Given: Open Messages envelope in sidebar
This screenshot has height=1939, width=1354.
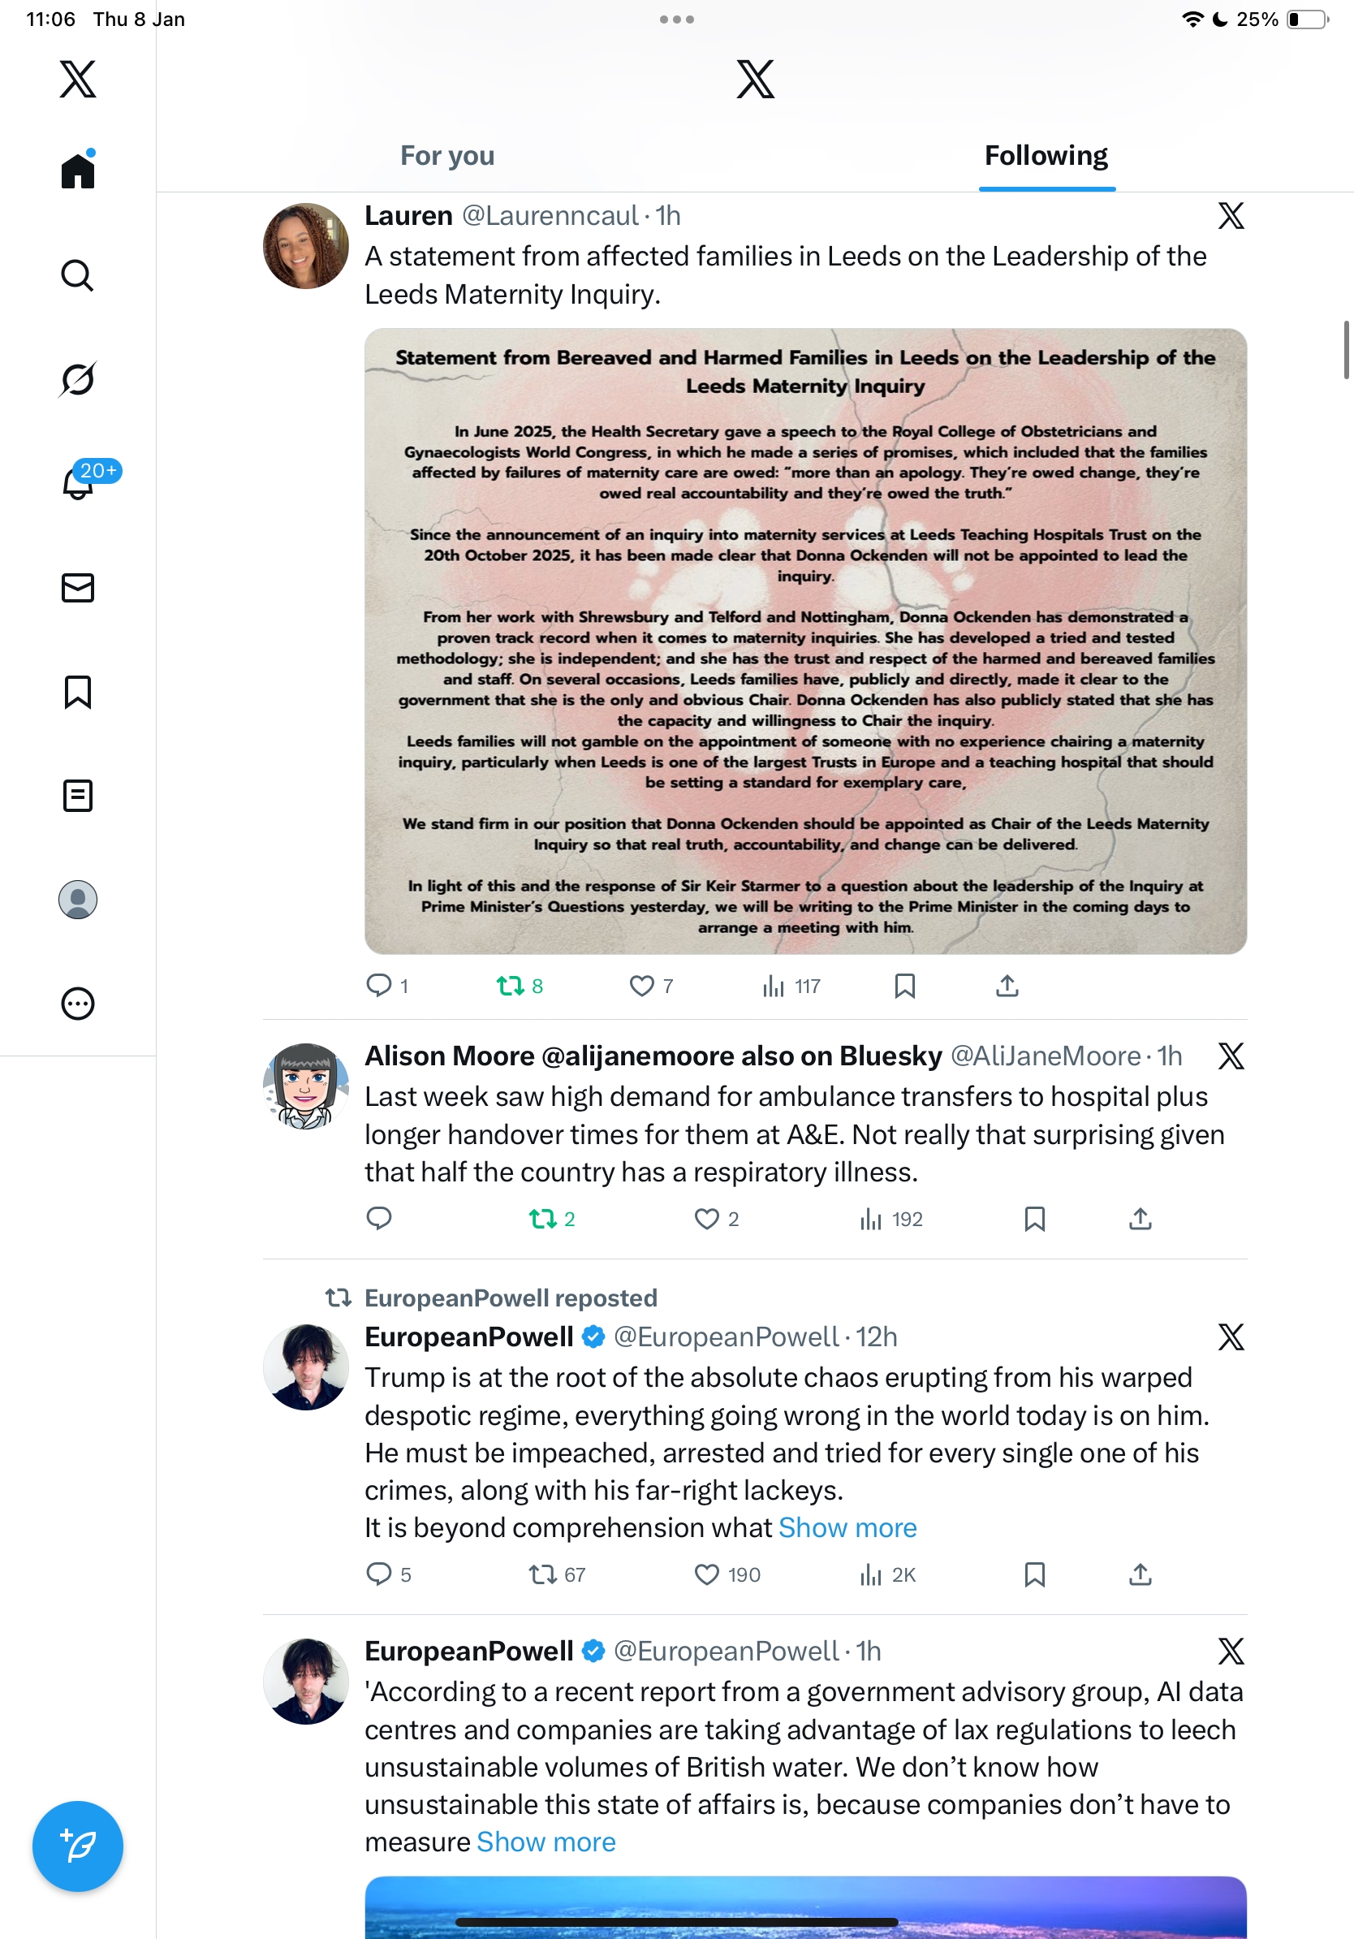Looking at the screenshot, I should point(78,588).
